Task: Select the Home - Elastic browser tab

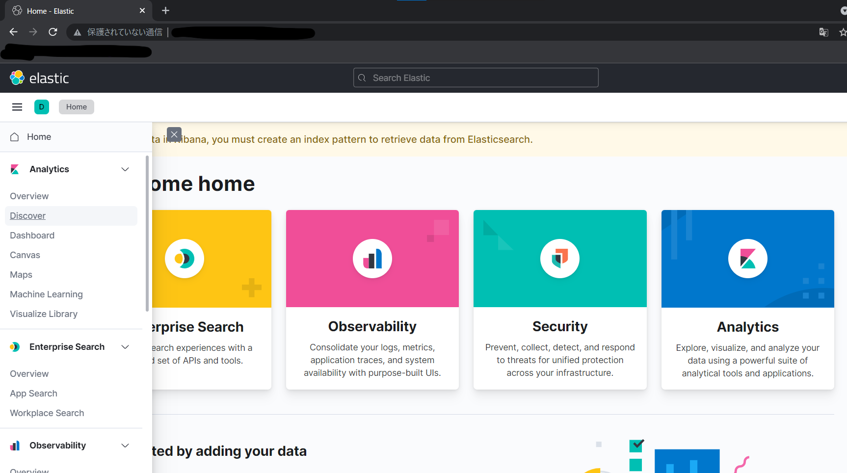Action: 79,11
